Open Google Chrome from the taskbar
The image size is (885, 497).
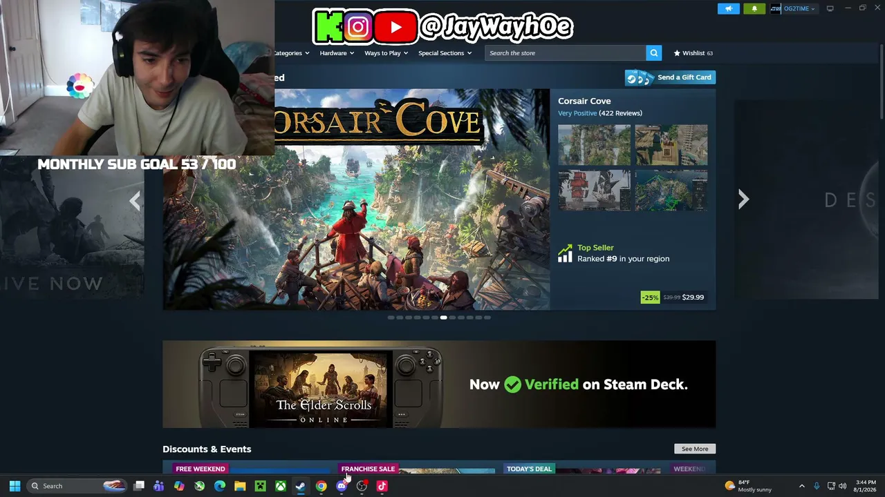pyautogui.click(x=321, y=486)
